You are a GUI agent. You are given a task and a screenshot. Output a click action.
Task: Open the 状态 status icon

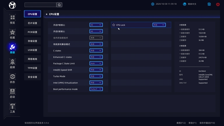tap(12, 77)
